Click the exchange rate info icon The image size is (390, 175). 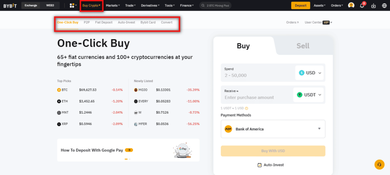pos(247,108)
